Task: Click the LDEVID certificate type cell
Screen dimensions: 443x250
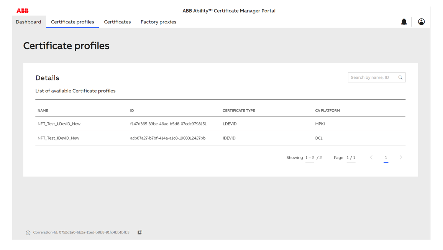Action: click(230, 124)
